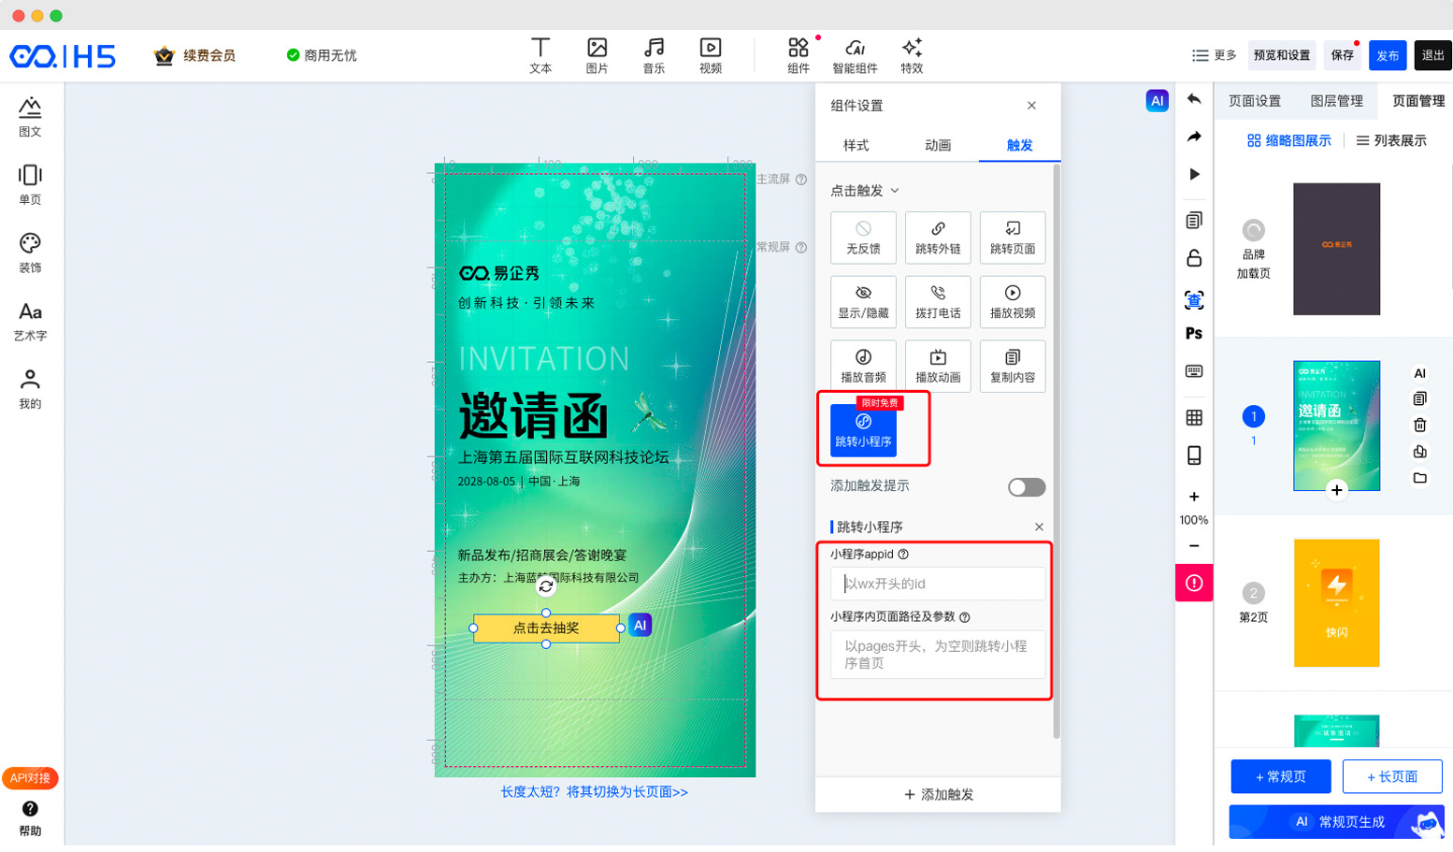
Task: Select the 跳转外链 trigger option
Action: tap(938, 238)
